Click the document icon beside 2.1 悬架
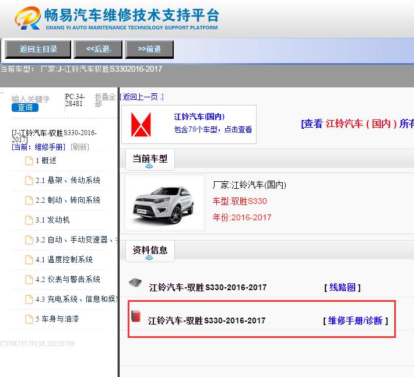Viewport: 414px width, 377px height. [29, 181]
